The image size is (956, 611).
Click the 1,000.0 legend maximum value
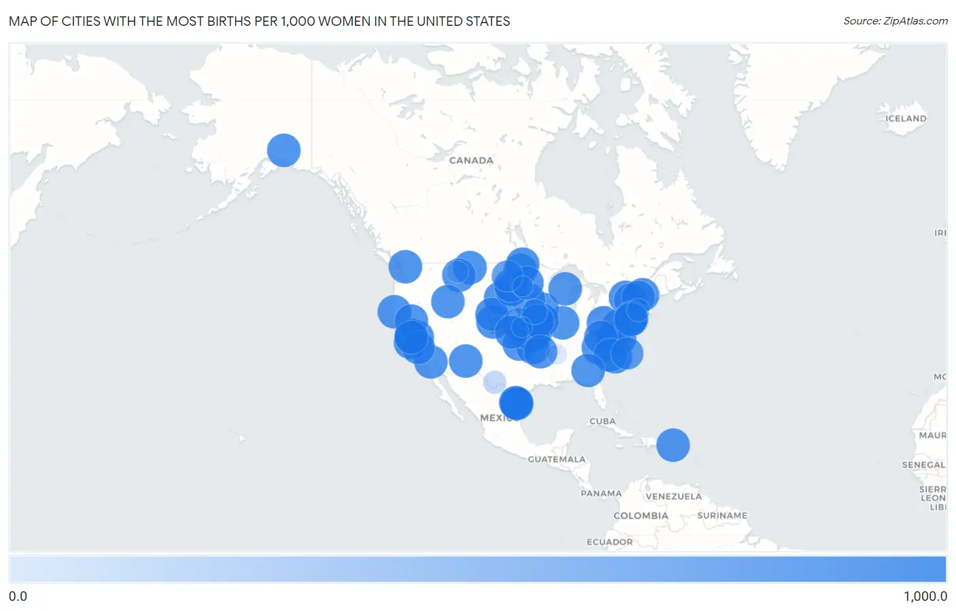[x=925, y=596]
